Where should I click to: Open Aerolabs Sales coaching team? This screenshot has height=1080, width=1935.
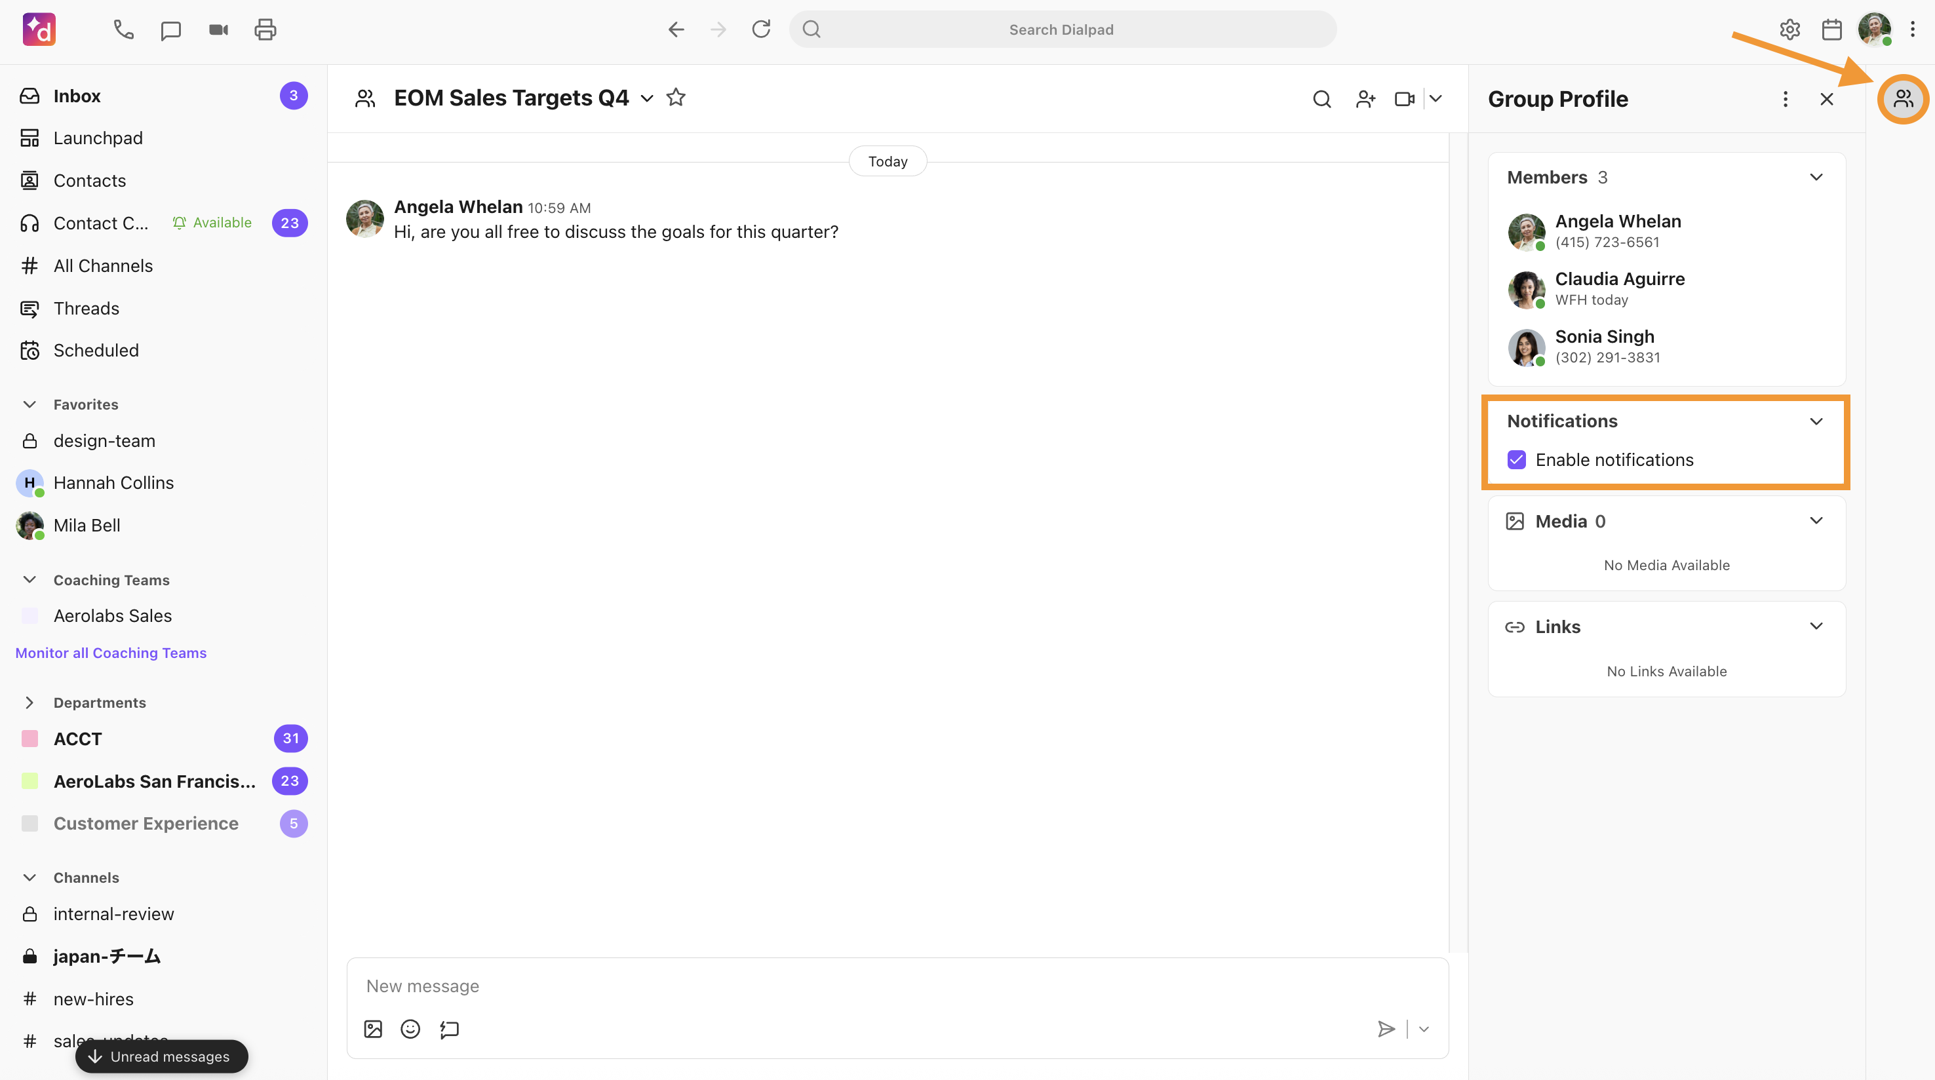point(163,616)
